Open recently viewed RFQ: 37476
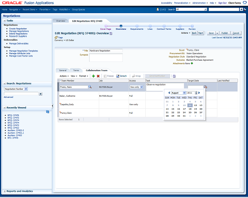Screen dimensions: 248x198 tap(13, 115)
